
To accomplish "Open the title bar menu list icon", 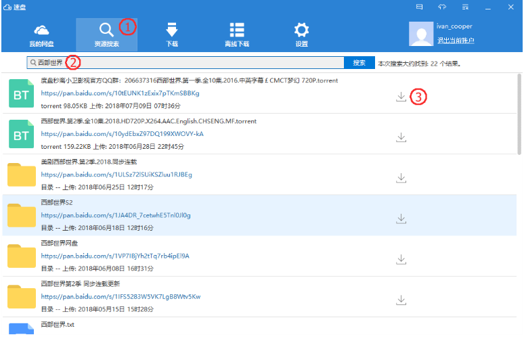I will pos(465,7).
